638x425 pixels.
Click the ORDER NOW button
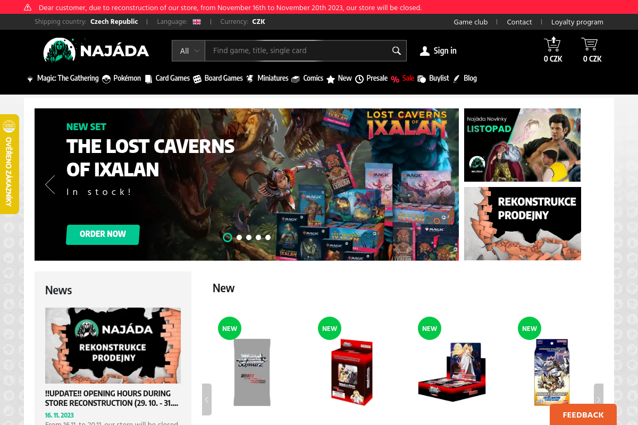pos(103,234)
